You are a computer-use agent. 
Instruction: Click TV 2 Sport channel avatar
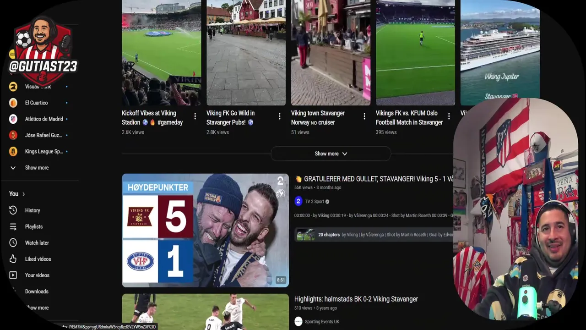click(x=298, y=201)
